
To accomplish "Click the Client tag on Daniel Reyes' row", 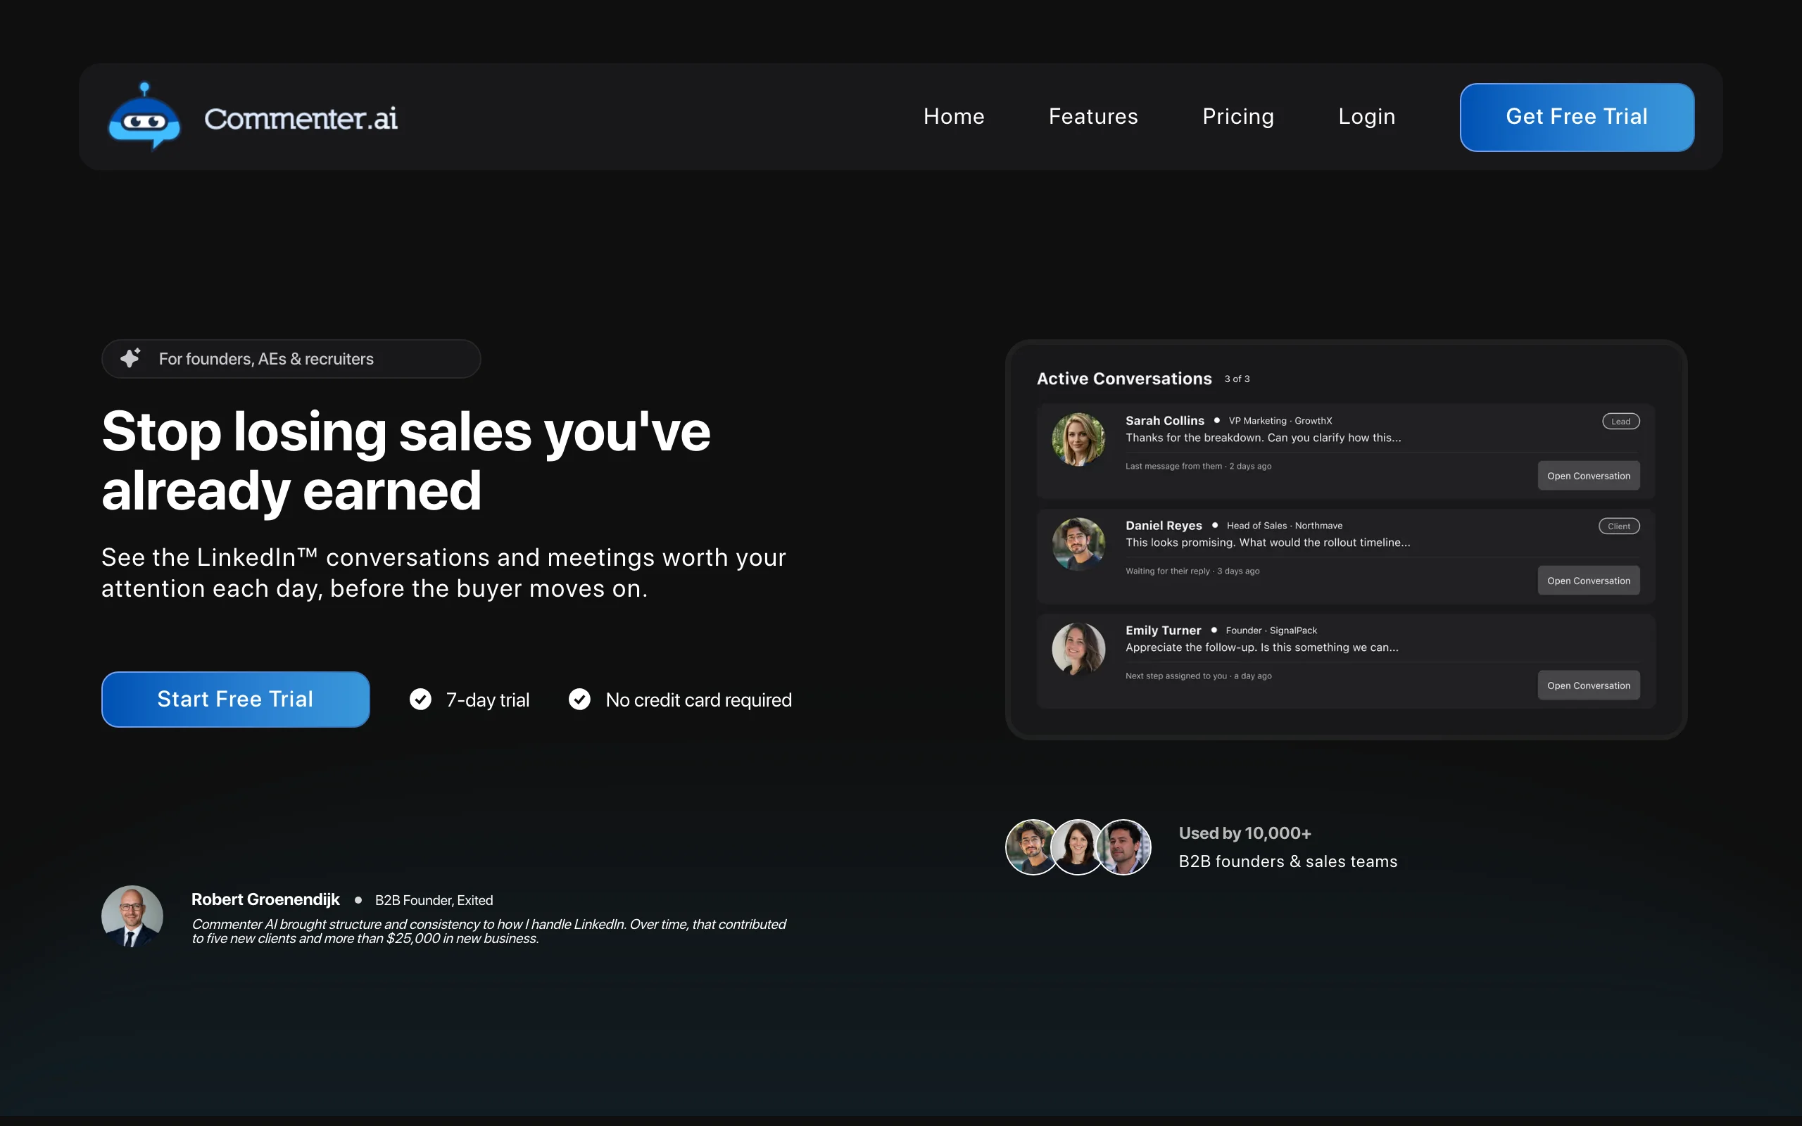I will [1619, 526].
